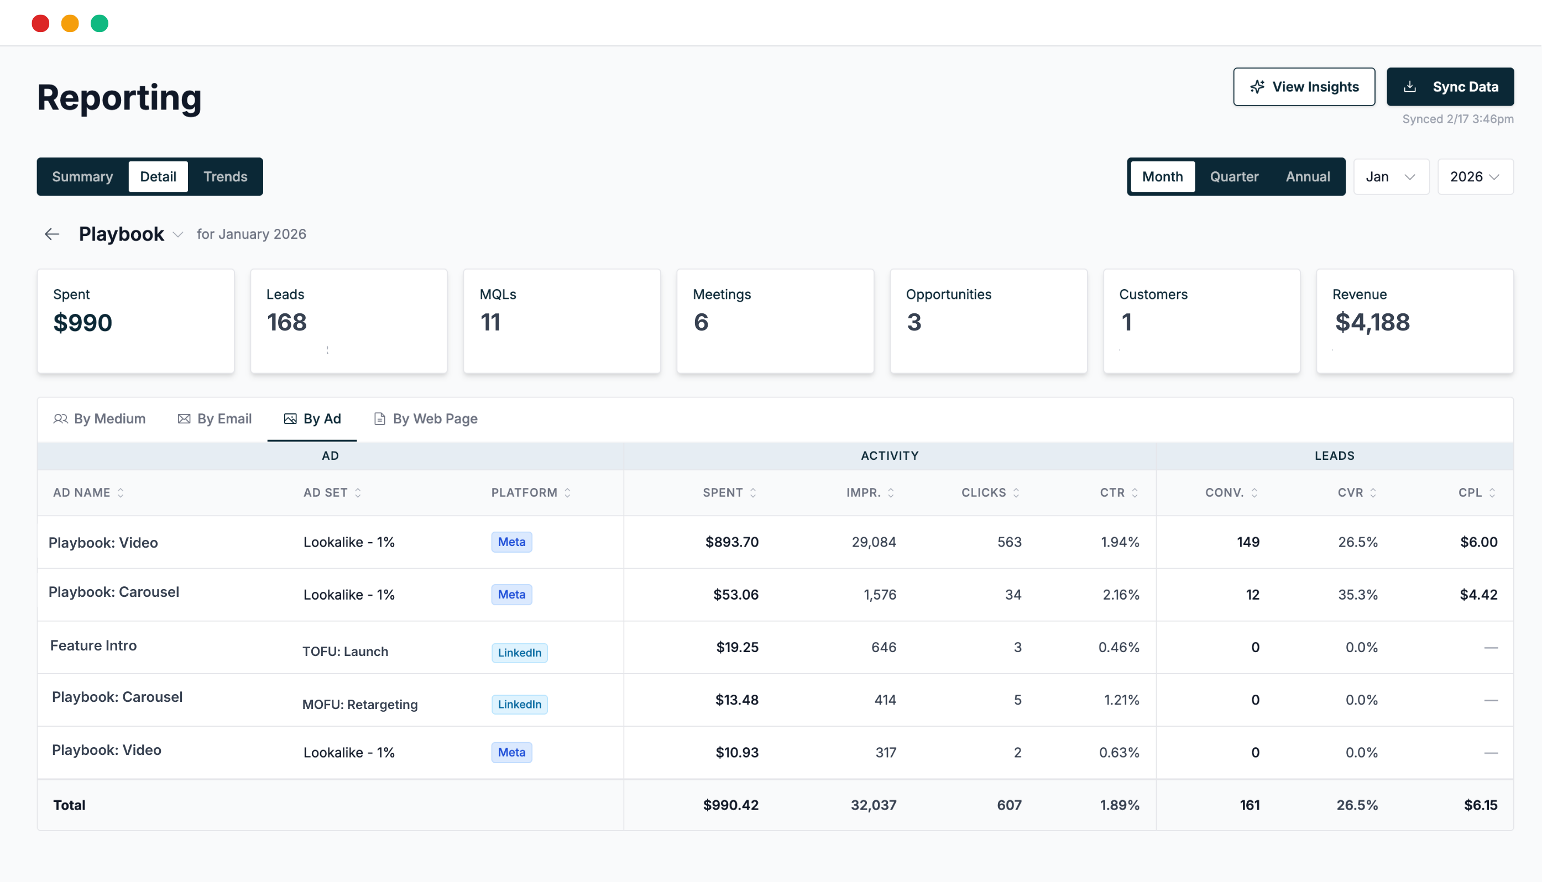Sort table by Spent column icon

click(x=753, y=492)
